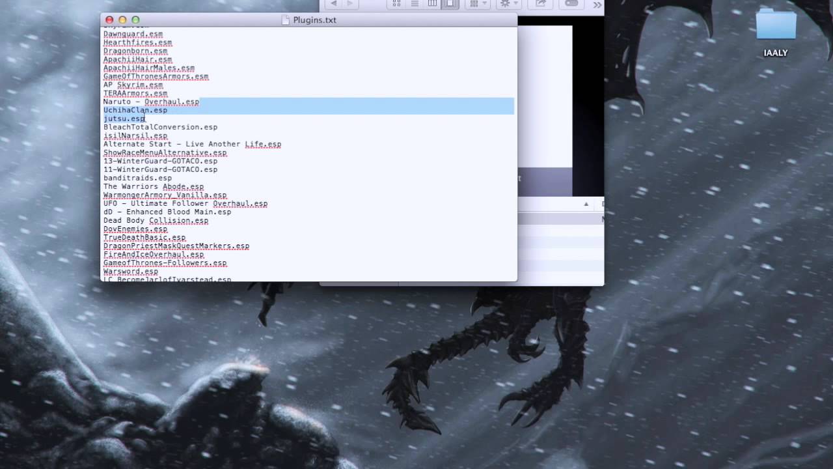833x469 pixels.
Task: Click the line Dead Body Collision.esp
Action: coord(156,220)
